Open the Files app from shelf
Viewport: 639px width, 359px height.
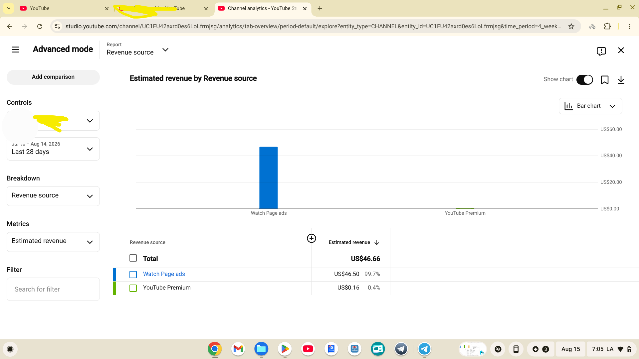pyautogui.click(x=261, y=349)
